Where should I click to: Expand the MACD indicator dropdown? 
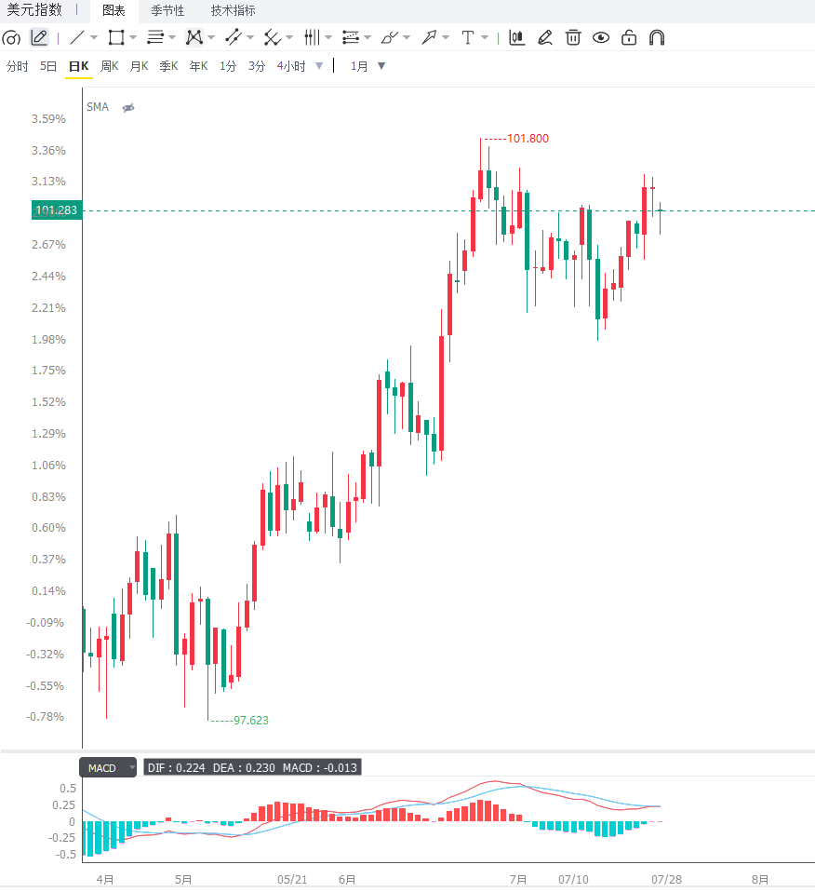[x=132, y=767]
